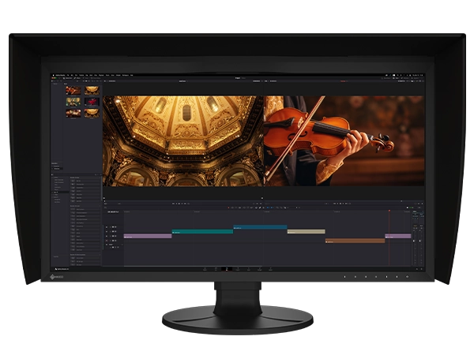
Task: Select the red dancer clip thumbnail
Action: [92, 102]
